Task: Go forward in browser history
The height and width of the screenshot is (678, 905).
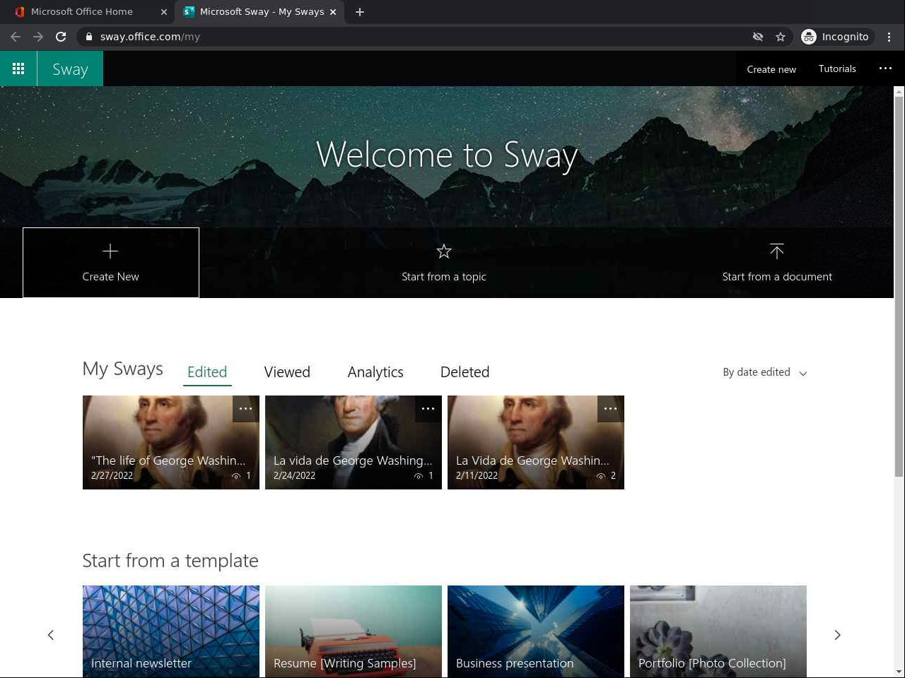Action: tap(38, 37)
